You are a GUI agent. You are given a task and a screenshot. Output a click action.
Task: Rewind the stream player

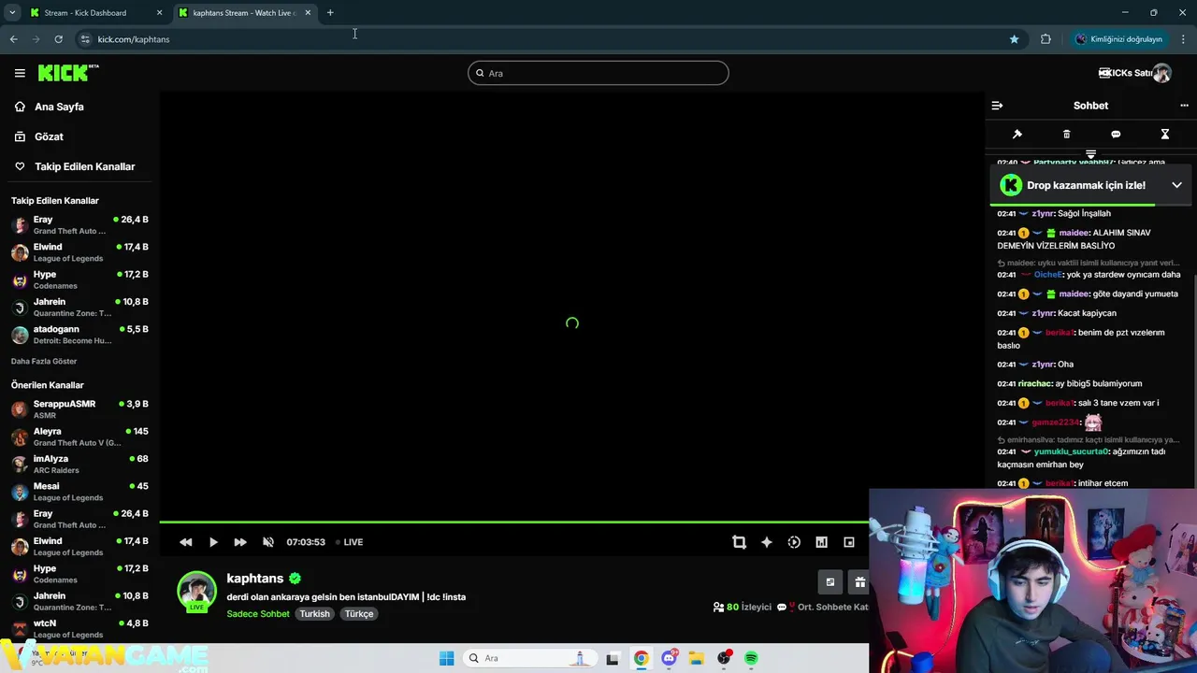[x=186, y=542]
